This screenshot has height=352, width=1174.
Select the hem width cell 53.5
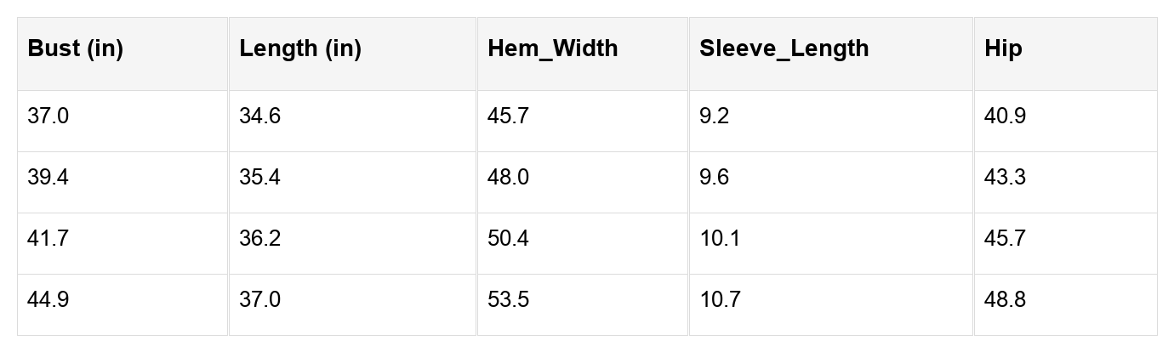(x=508, y=300)
